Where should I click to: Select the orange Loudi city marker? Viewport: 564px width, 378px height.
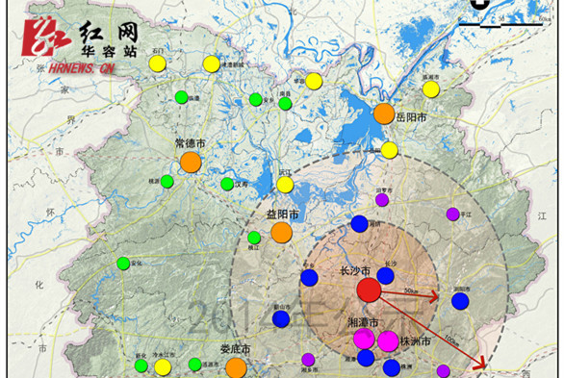coord(236,368)
